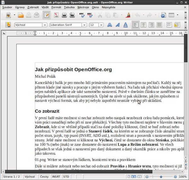Open the Table size dropdown arrow

click(177, 15)
